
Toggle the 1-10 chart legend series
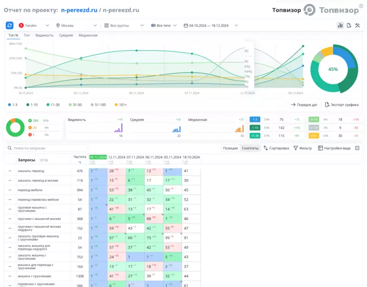tap(32, 105)
